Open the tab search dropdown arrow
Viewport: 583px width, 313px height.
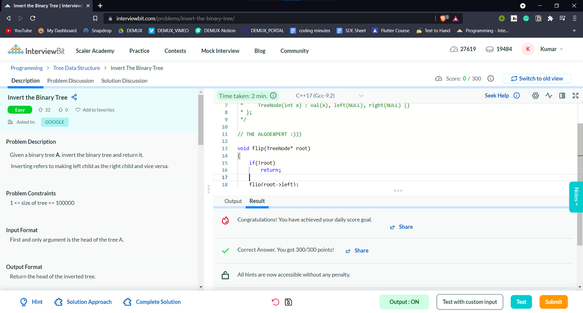(x=522, y=6)
